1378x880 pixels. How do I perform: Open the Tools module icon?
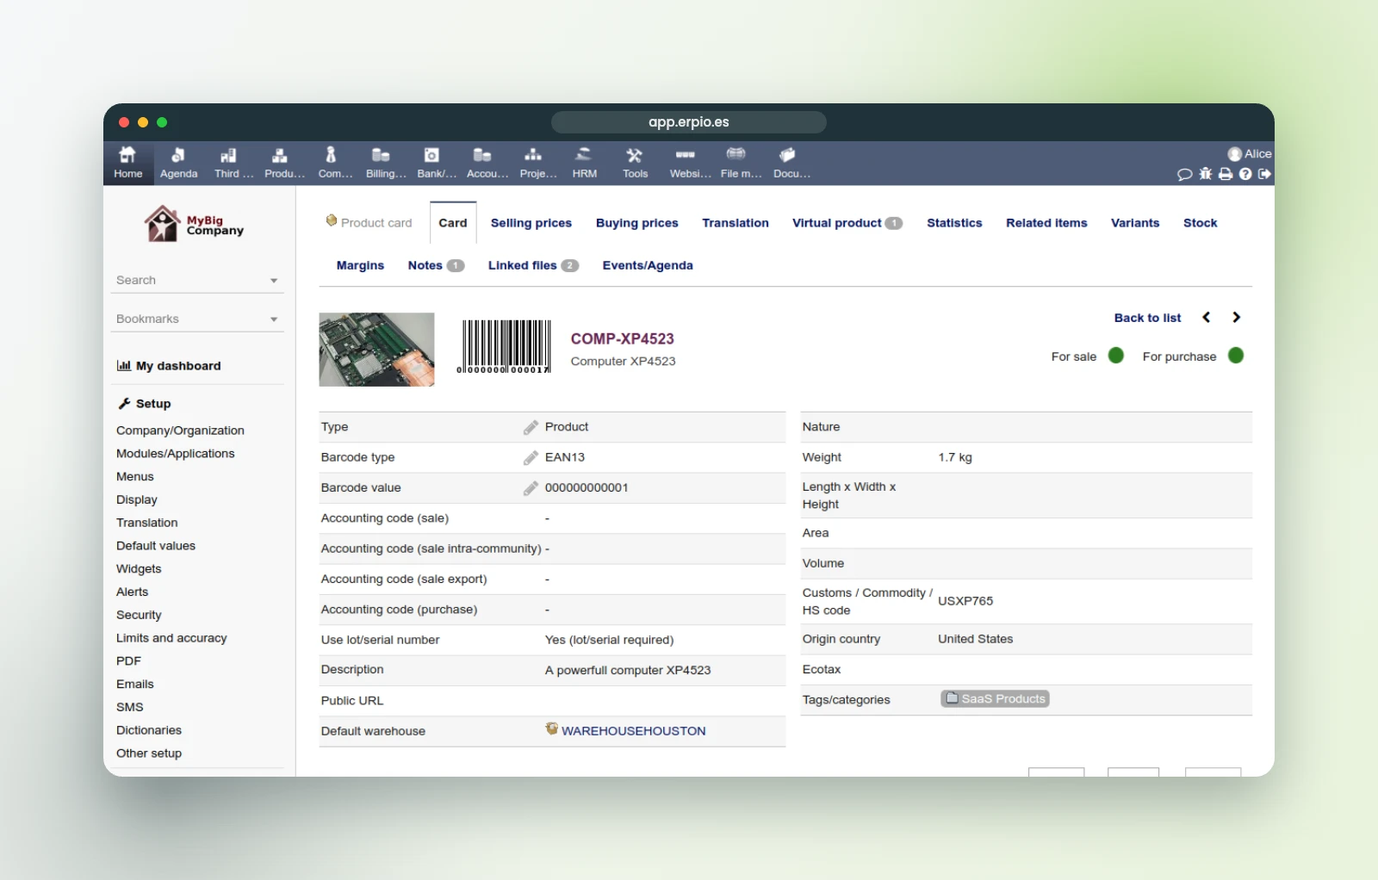[x=635, y=163]
